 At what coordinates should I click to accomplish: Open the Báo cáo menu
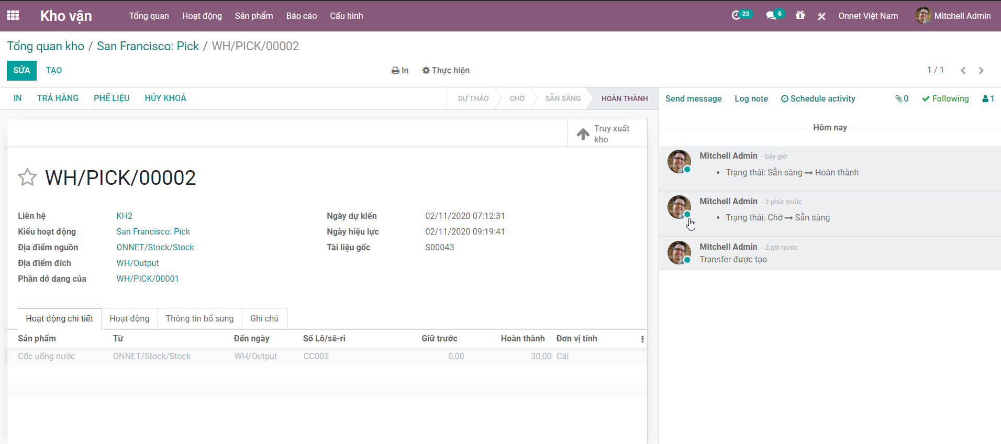pyautogui.click(x=301, y=16)
